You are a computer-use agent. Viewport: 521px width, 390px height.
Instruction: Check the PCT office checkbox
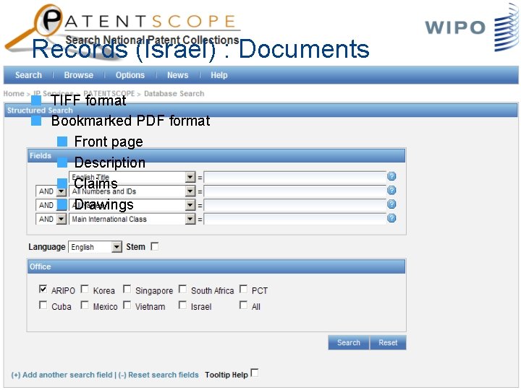[243, 289]
